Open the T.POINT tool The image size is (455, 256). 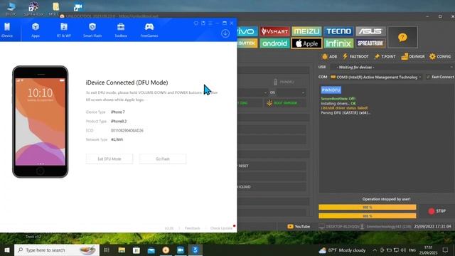pos(385,56)
